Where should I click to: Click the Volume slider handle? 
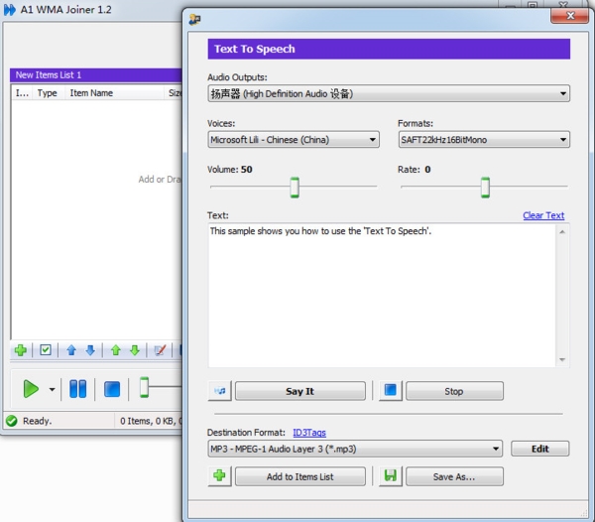pyautogui.click(x=295, y=187)
